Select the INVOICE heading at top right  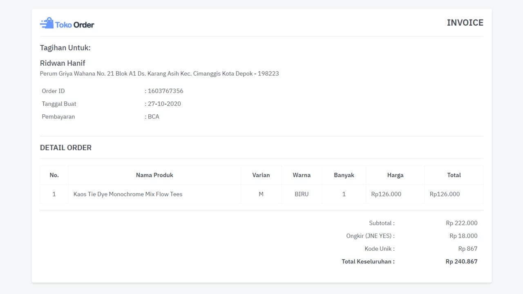(x=465, y=23)
